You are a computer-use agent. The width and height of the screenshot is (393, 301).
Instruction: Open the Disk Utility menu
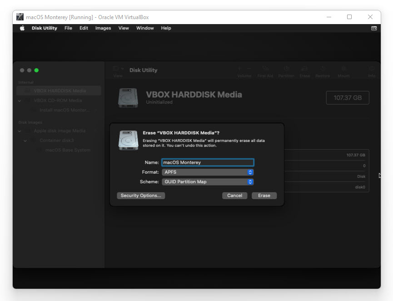(45, 28)
